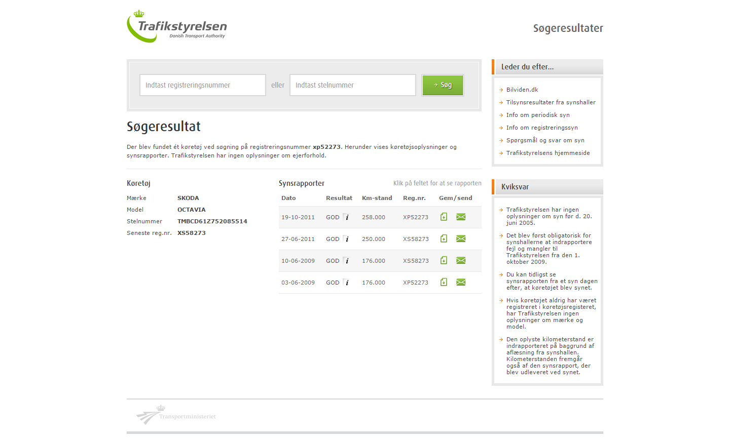Open Tilsynsresultater fra synshaller link
The image size is (730, 439).
pos(551,102)
